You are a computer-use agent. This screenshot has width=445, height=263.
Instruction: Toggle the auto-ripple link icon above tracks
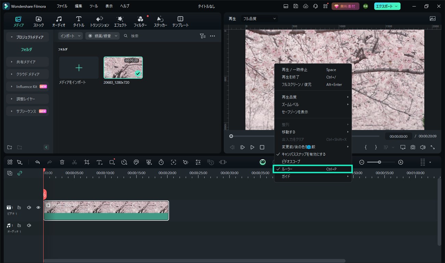(20, 173)
